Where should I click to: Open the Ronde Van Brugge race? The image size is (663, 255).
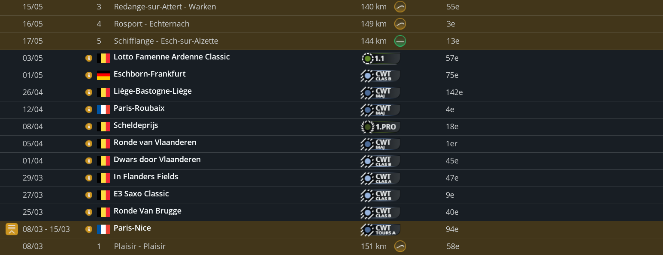147,211
